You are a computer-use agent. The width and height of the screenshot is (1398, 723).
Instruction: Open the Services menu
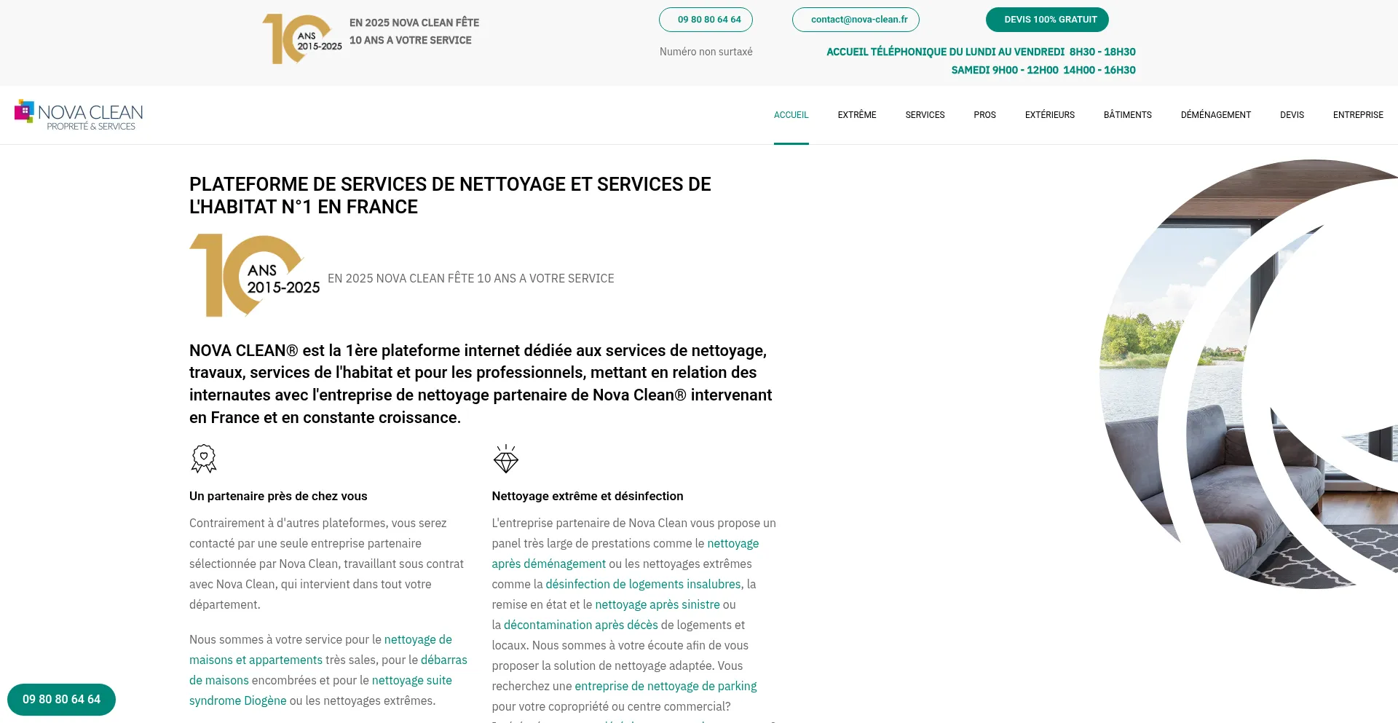[x=925, y=115]
